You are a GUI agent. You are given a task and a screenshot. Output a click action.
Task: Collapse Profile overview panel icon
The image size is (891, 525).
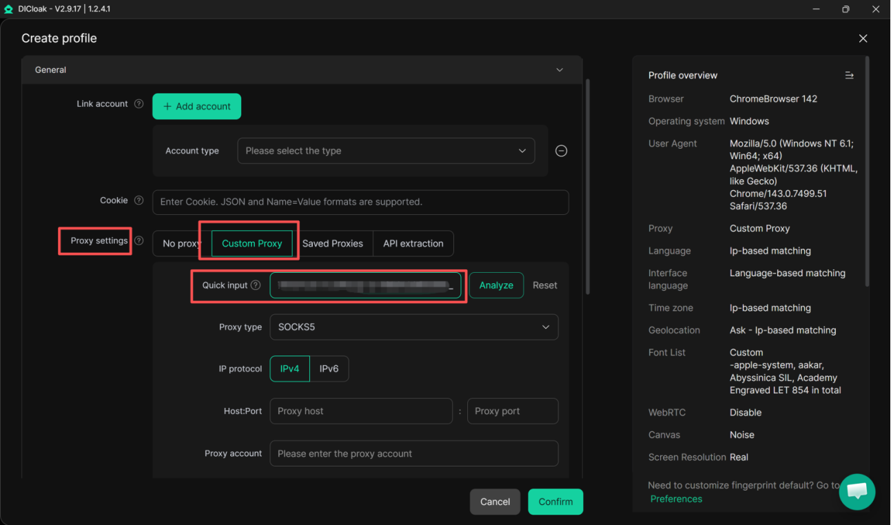(849, 75)
